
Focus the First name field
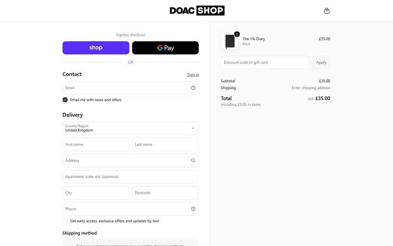pyautogui.click(x=96, y=145)
